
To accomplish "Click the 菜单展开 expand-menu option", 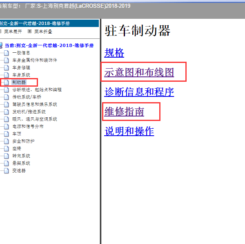I will click(13, 31).
